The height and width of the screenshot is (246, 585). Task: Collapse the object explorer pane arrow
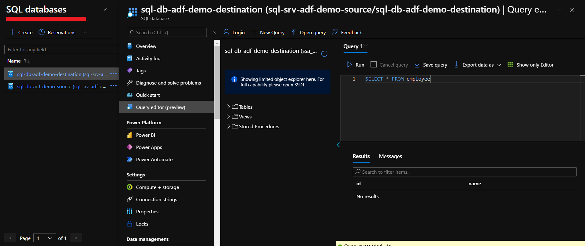338,145
